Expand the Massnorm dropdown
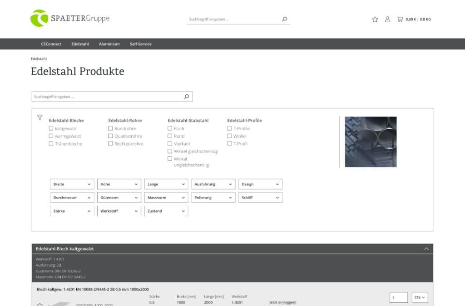 point(166,197)
